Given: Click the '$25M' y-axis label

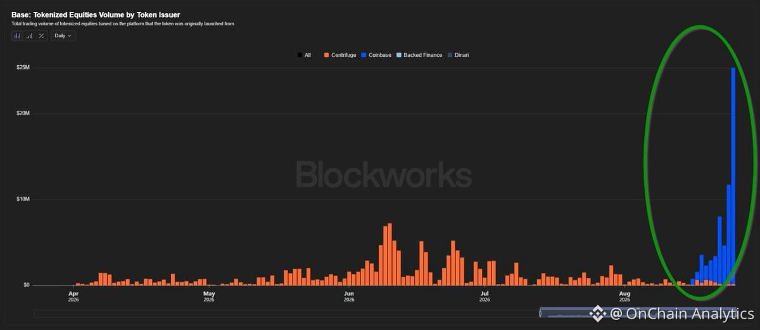Looking at the screenshot, I should (23, 68).
